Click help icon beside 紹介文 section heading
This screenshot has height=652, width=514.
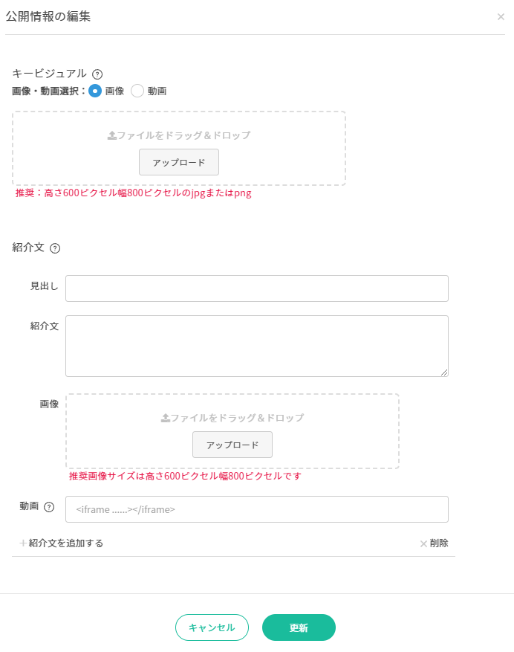tap(55, 248)
